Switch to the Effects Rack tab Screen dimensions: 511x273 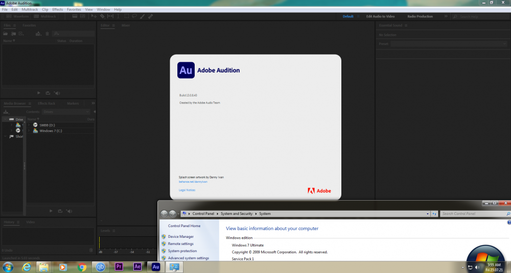pyautogui.click(x=46, y=103)
